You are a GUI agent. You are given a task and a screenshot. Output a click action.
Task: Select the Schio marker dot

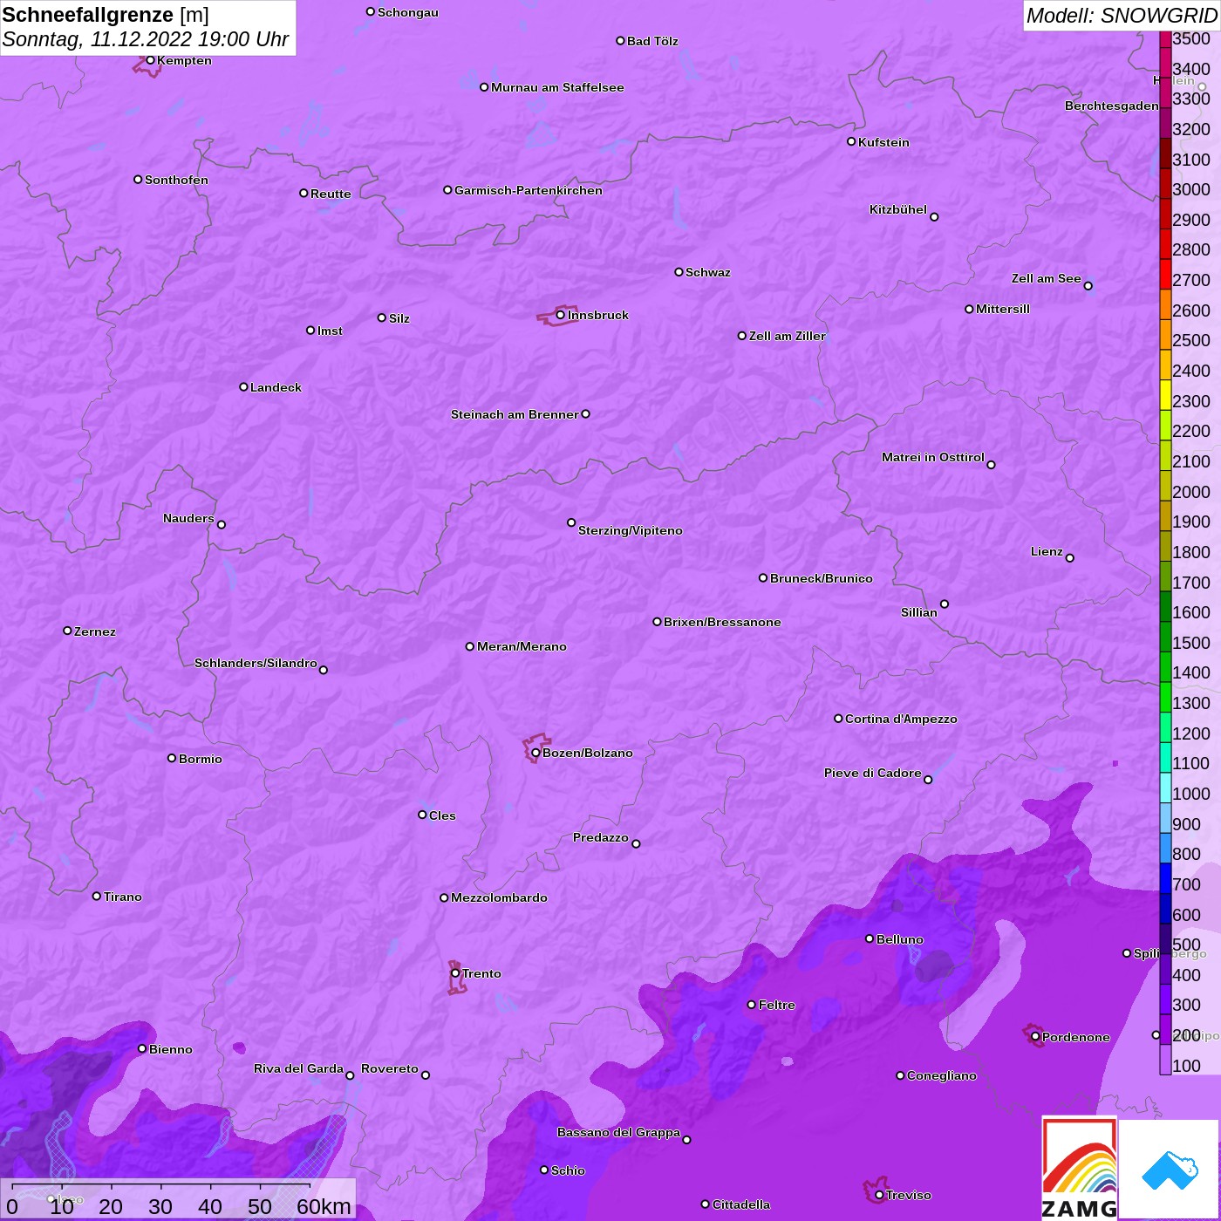[x=544, y=1170]
